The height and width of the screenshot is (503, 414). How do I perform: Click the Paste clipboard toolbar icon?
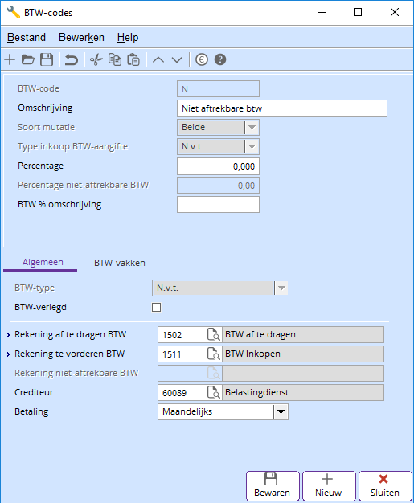click(x=133, y=59)
